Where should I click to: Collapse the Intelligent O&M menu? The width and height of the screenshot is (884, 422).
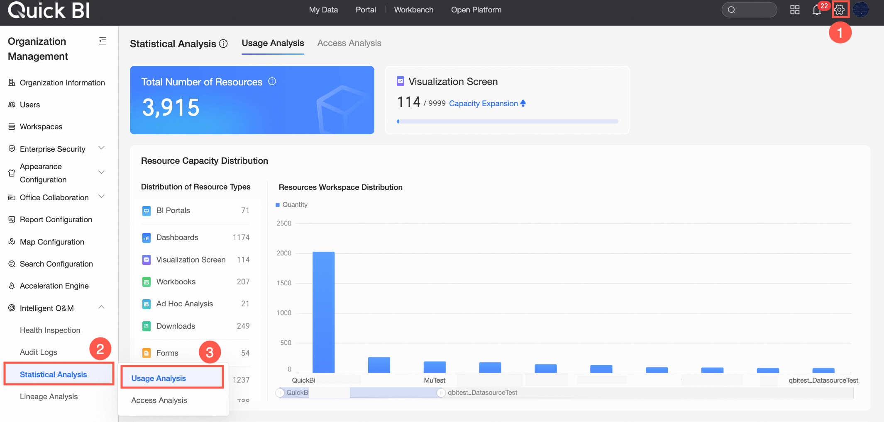coord(101,307)
